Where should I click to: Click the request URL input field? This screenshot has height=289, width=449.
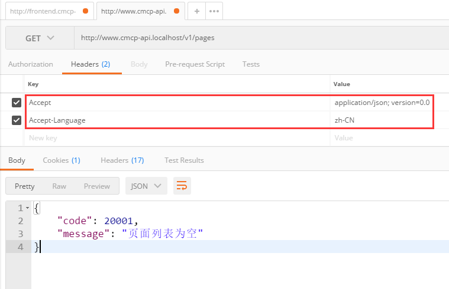point(260,38)
